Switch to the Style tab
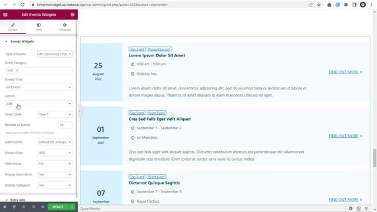 click(x=39, y=27)
